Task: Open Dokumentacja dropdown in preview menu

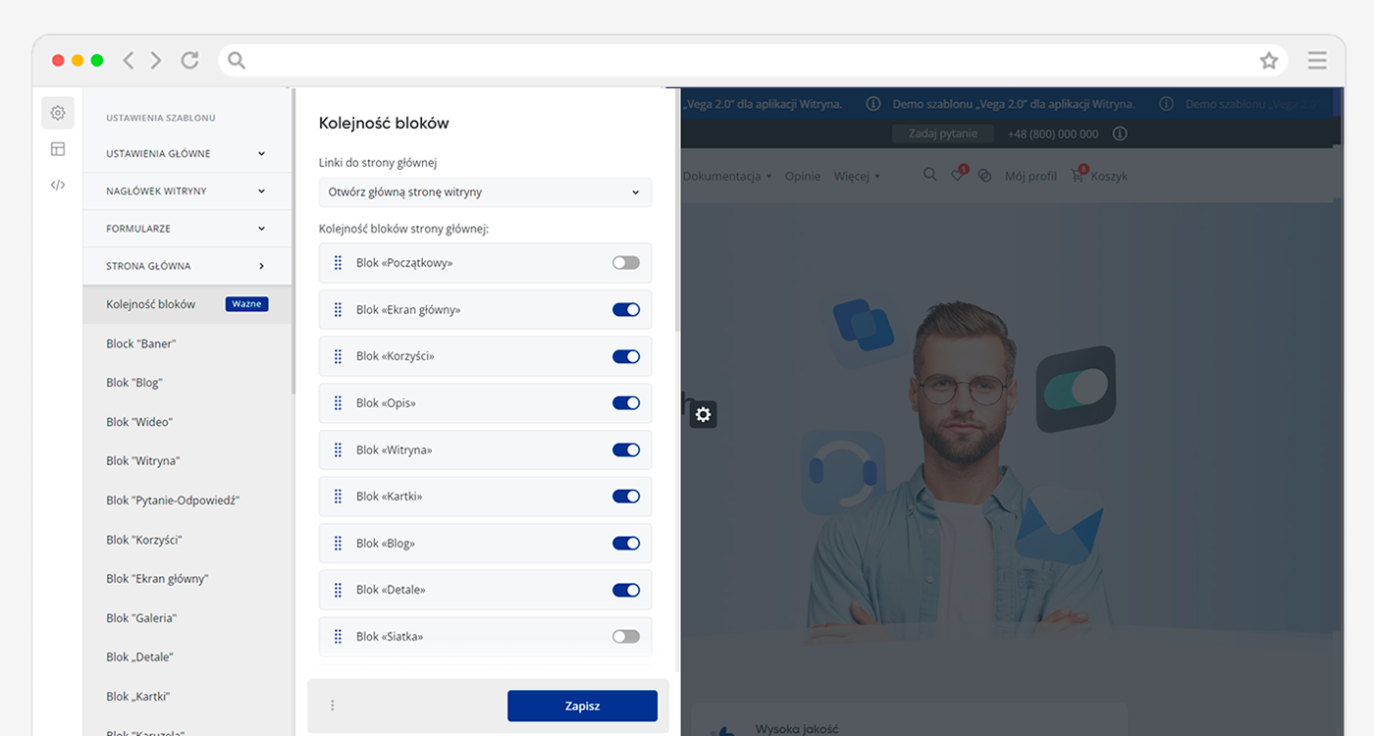Action: point(727,176)
